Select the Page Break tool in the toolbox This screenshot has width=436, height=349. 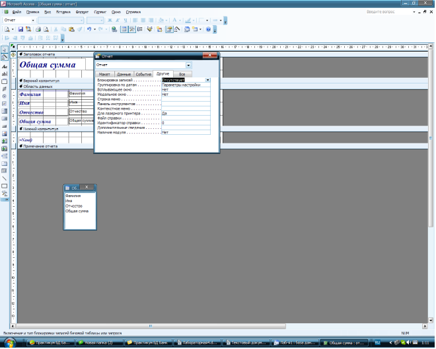pyautogui.click(x=5, y=157)
